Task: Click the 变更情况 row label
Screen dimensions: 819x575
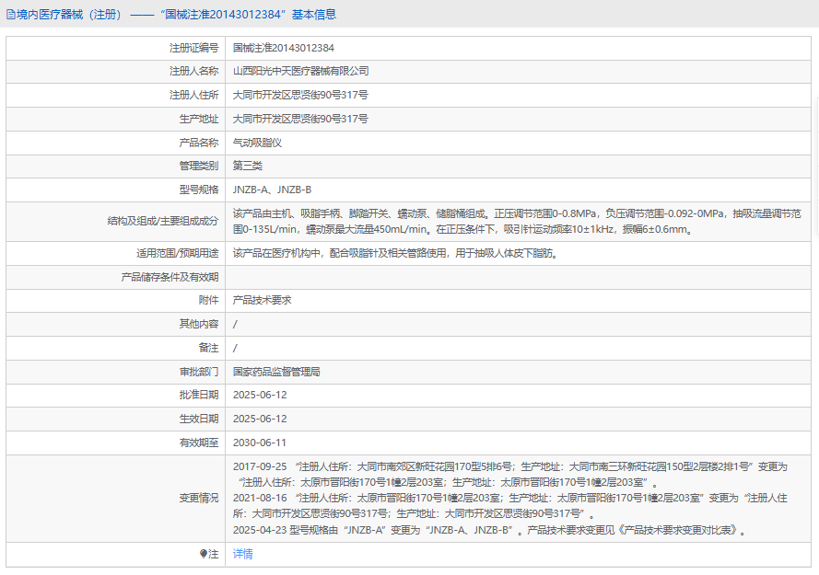Action: tap(199, 498)
